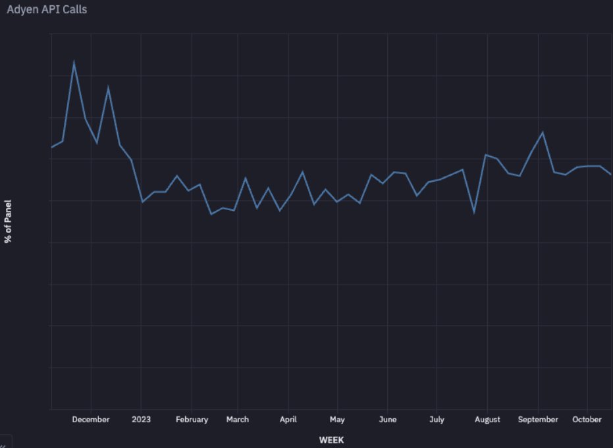
Task: Click the June label on the timeline
Action: click(388, 419)
